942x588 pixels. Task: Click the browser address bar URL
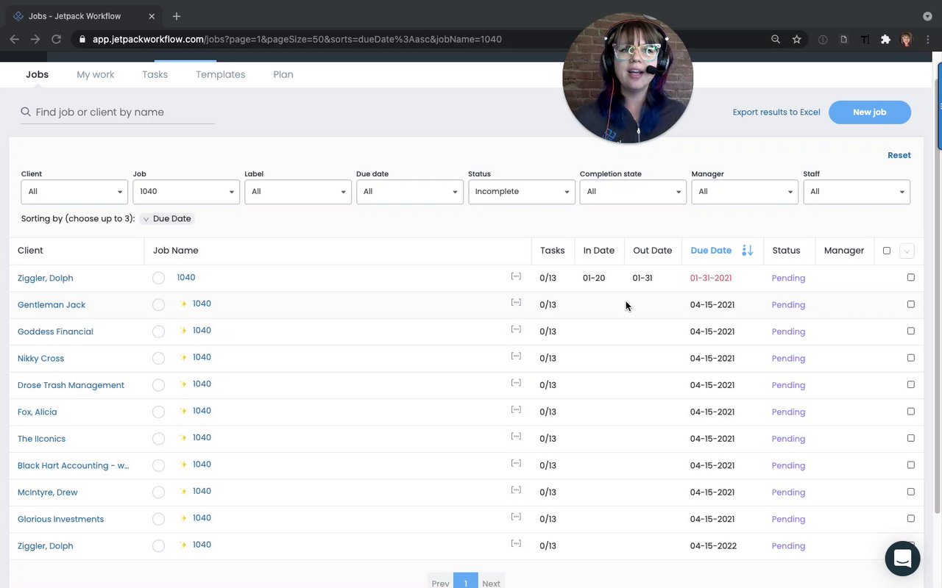(297, 39)
